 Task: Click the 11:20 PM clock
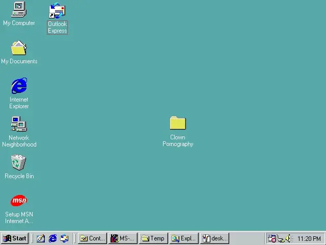tap(309, 238)
